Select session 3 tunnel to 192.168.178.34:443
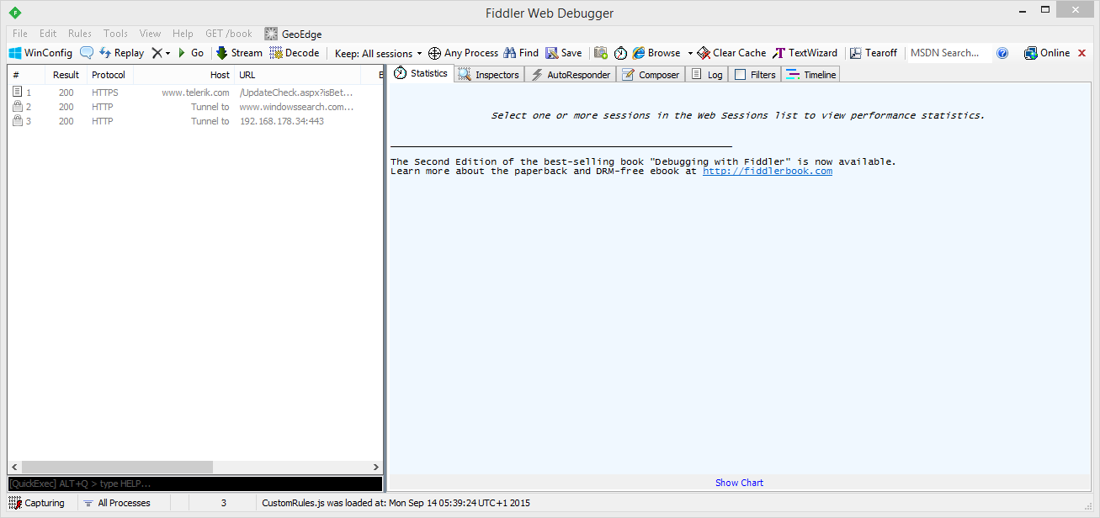1100x518 pixels. tap(195, 121)
